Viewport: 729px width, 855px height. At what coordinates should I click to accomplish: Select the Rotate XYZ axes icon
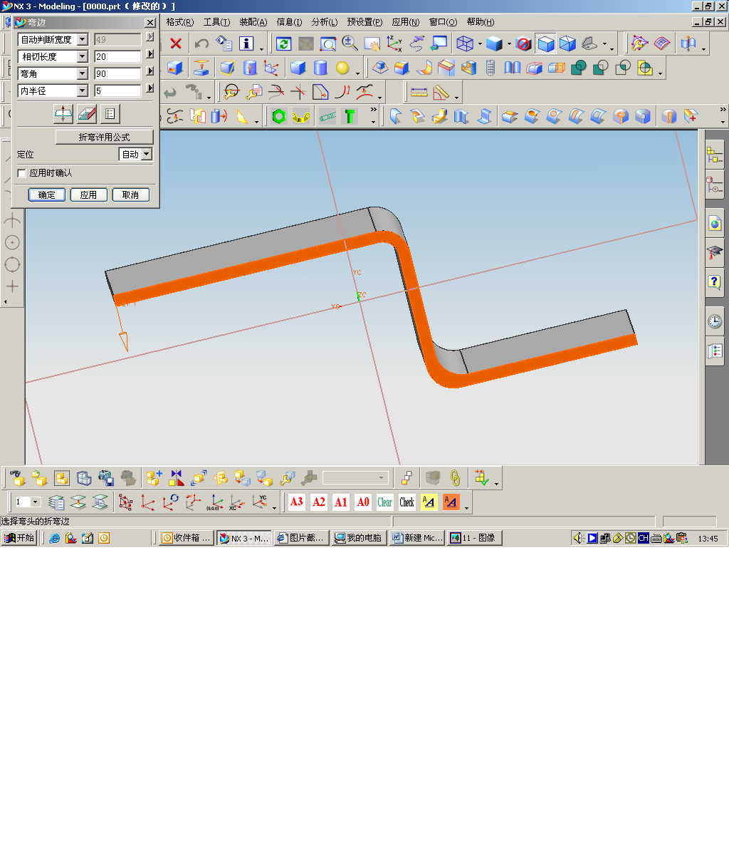(394, 43)
